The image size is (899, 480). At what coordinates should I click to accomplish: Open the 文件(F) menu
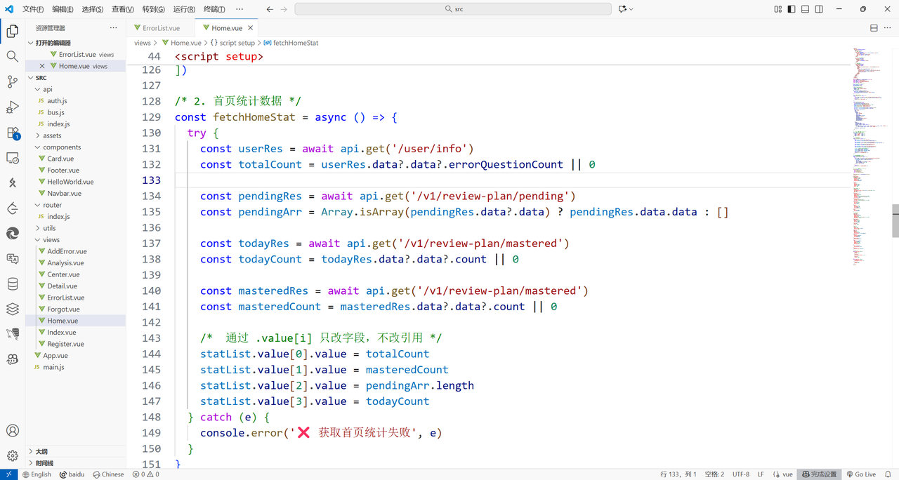coord(33,9)
